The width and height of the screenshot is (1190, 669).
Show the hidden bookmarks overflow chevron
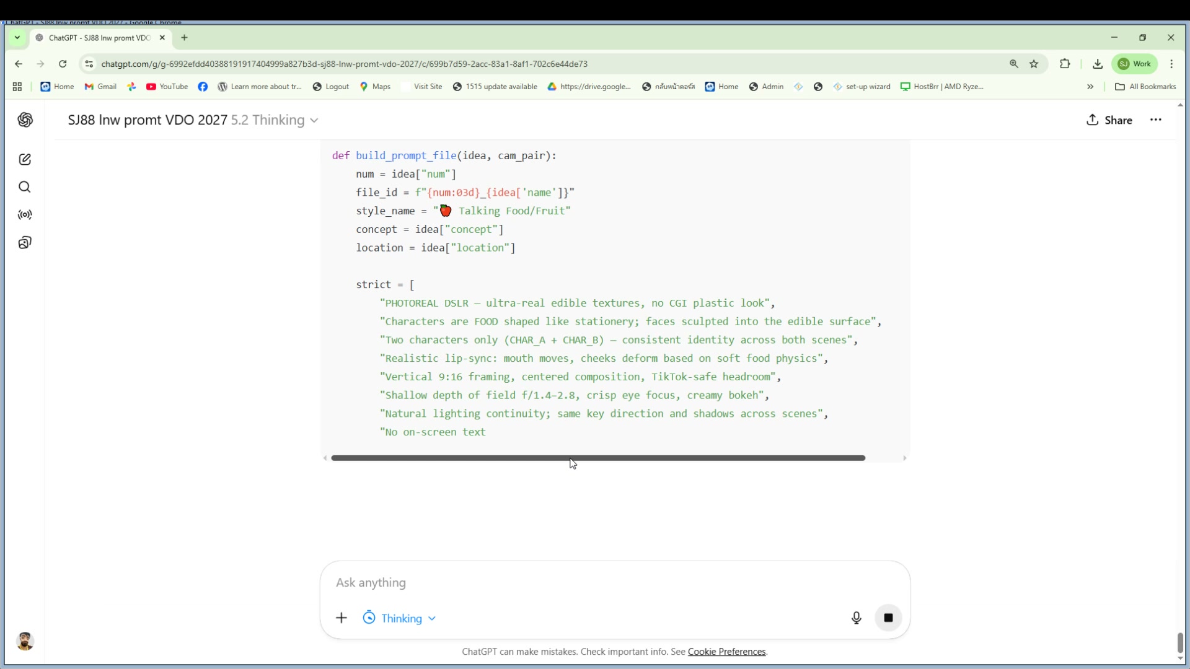click(x=1090, y=87)
